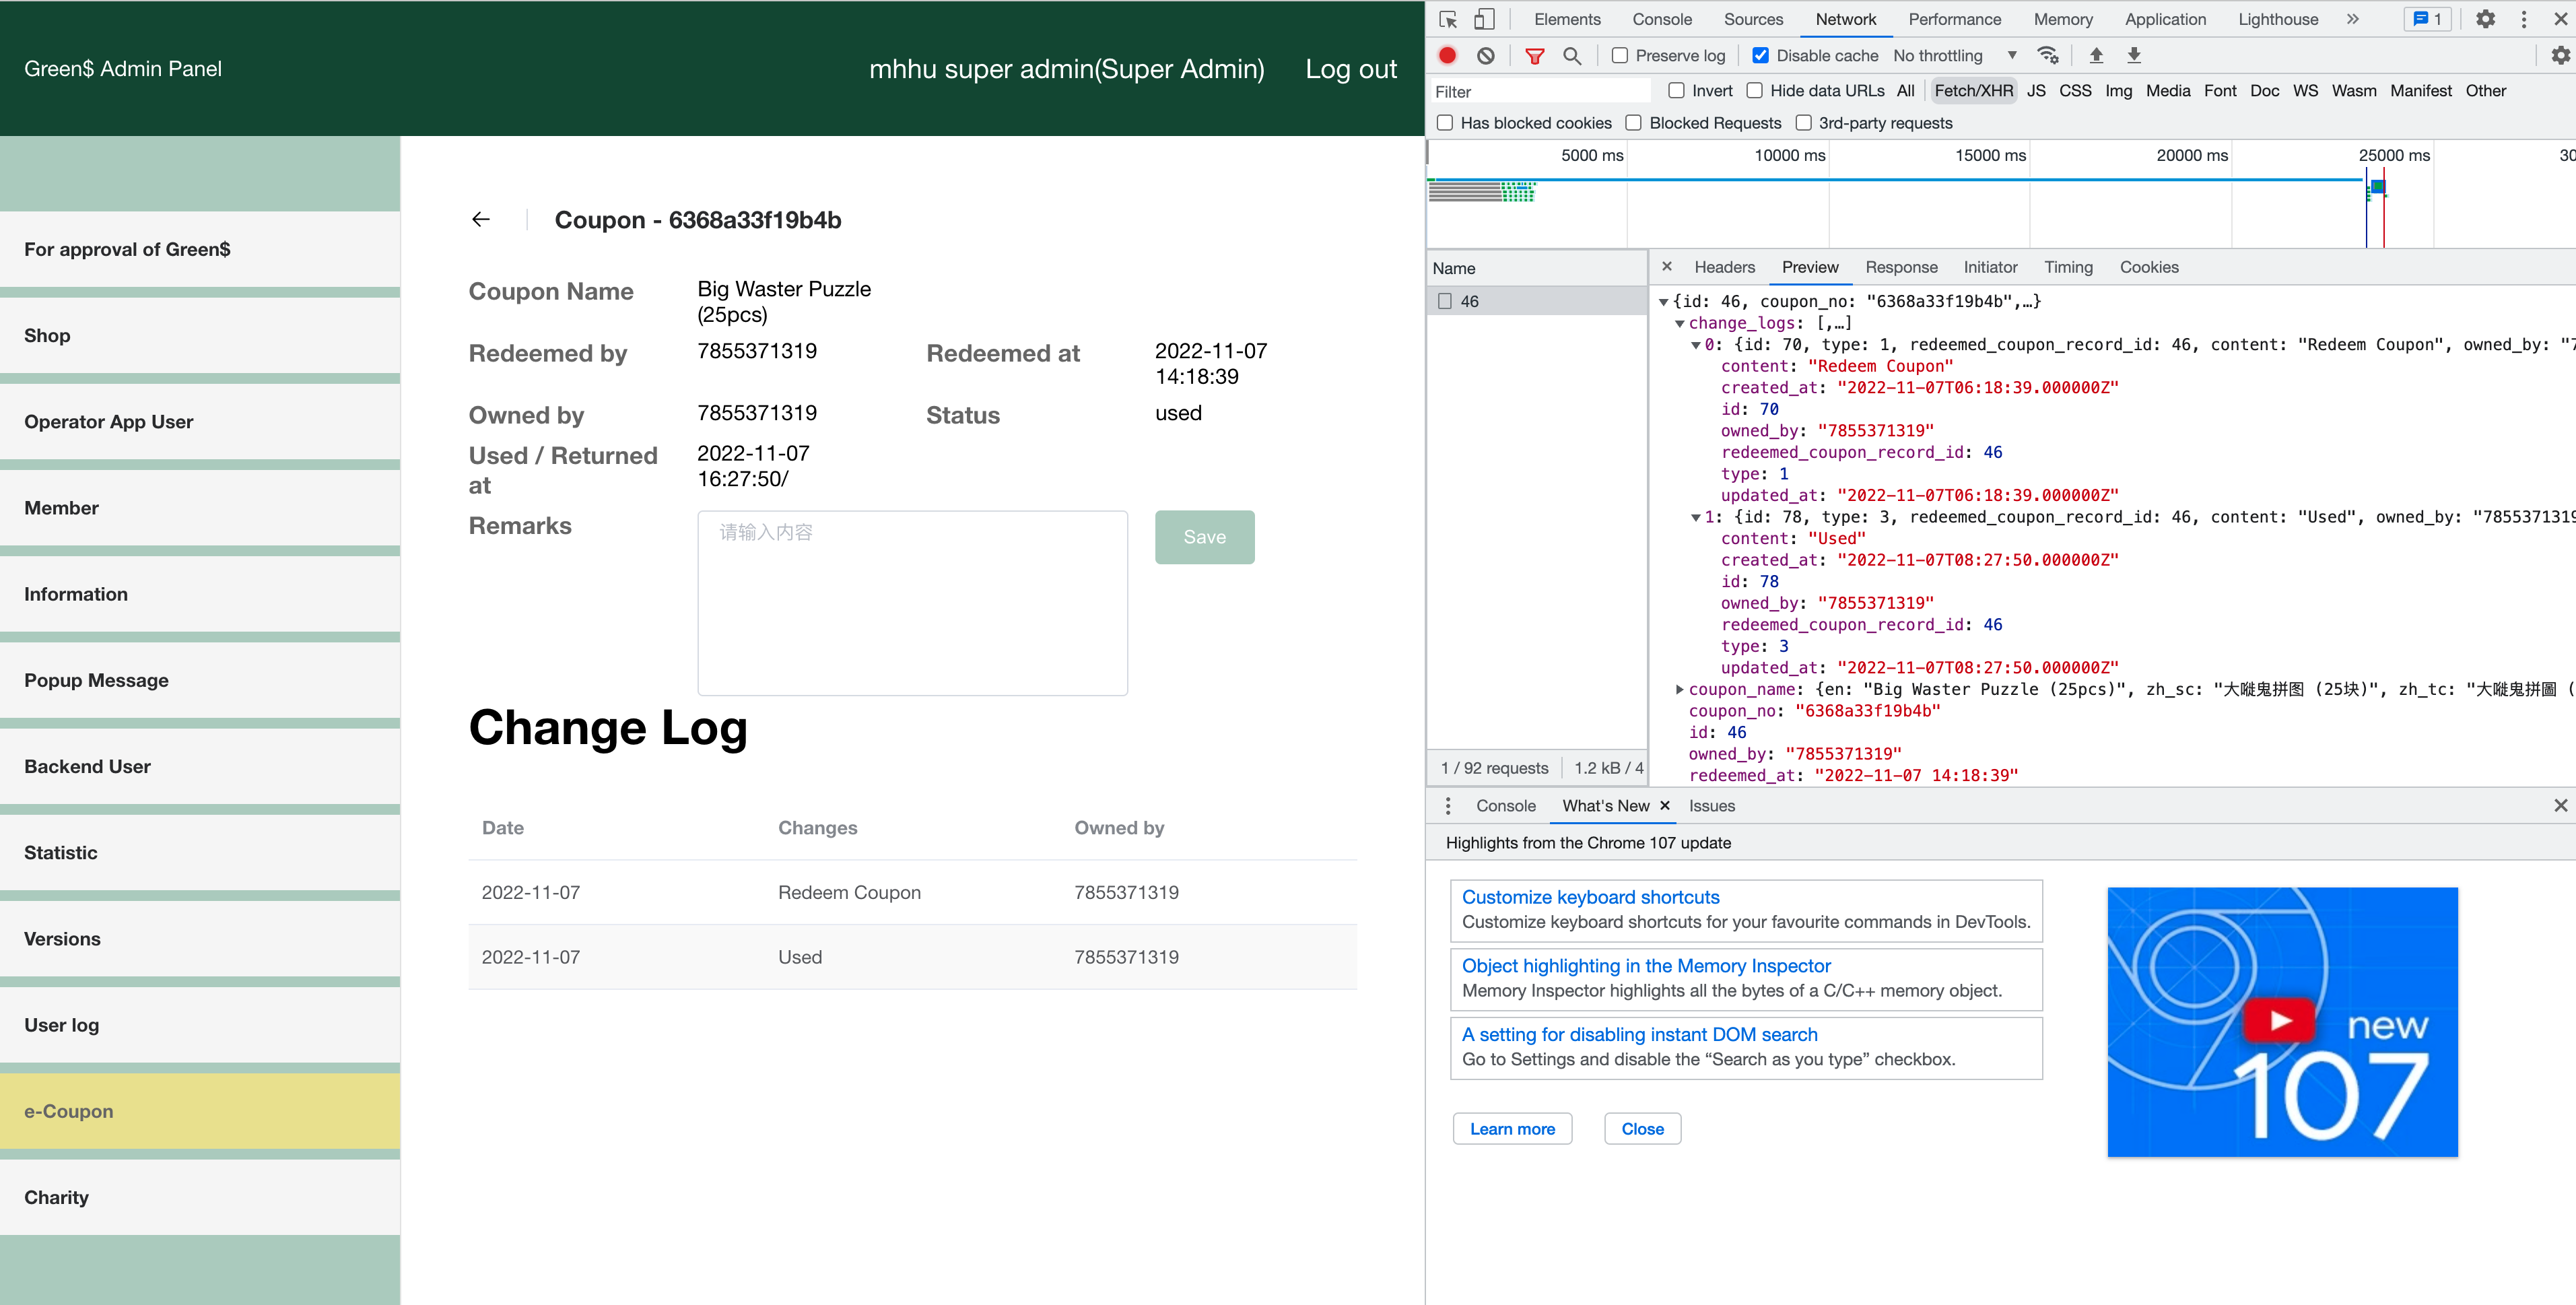The image size is (2576, 1305).
Task: Enable the Preserve log checkbox
Action: point(1620,56)
